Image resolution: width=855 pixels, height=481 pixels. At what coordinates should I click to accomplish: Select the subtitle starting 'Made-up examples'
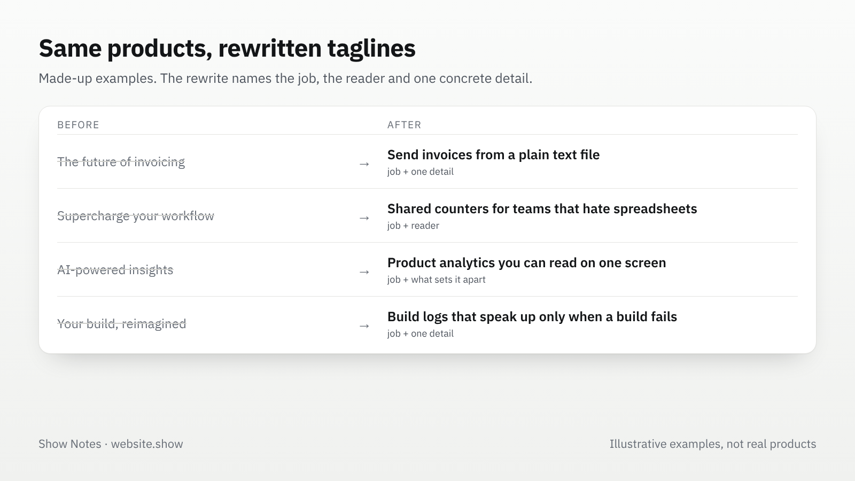[285, 79]
